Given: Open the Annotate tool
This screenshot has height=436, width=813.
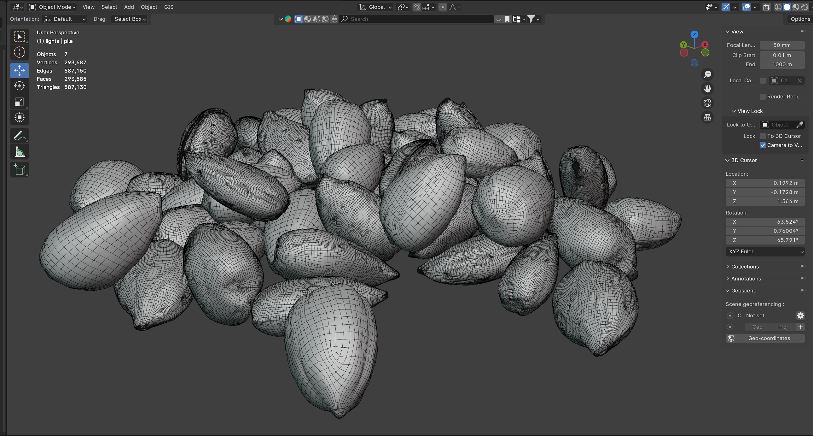Looking at the screenshot, I should (x=19, y=136).
